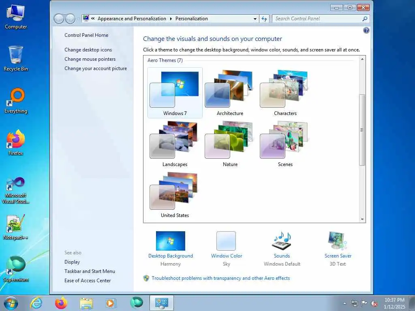
Task: Click theme list scroll up arrow
Action: pos(362,59)
